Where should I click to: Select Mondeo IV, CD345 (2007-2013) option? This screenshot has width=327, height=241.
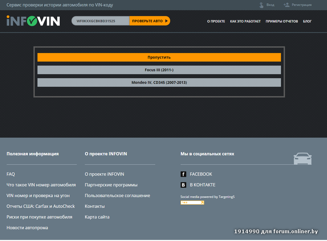tap(159, 83)
